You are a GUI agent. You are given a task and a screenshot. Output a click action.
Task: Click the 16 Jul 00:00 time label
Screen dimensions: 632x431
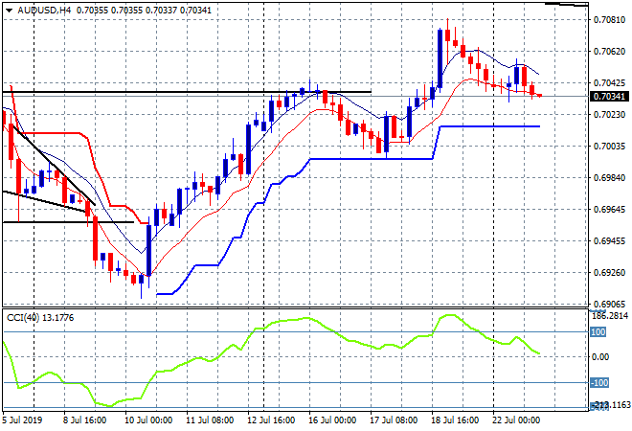coord(332,420)
